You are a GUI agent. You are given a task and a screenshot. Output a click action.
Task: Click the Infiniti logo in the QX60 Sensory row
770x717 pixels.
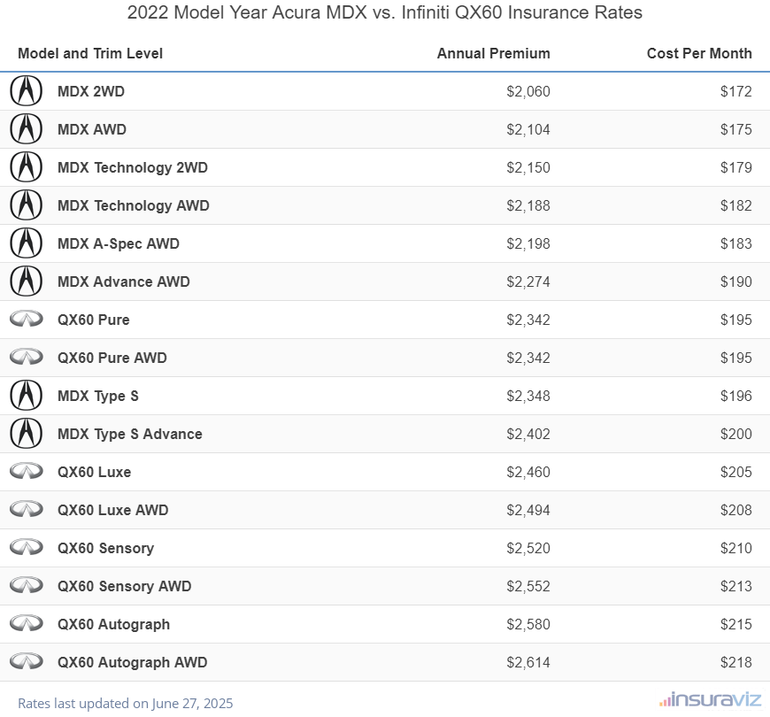pyautogui.click(x=27, y=548)
